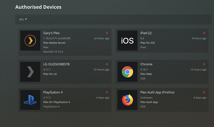214x127 pixels.
Task: Select the LG OLED65B8STB device title
Action: point(56,64)
